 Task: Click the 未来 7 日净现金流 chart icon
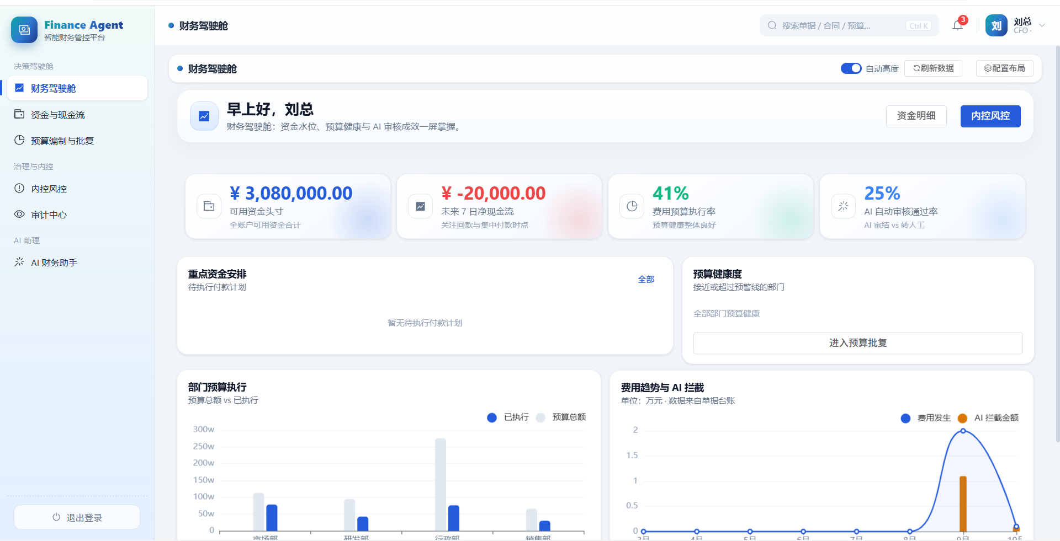[x=421, y=206]
